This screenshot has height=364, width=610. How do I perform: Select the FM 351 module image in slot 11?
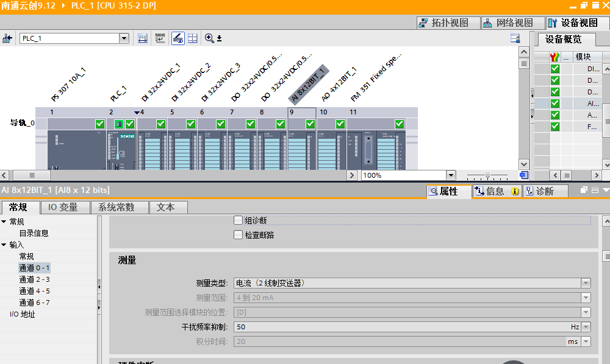[376, 150]
